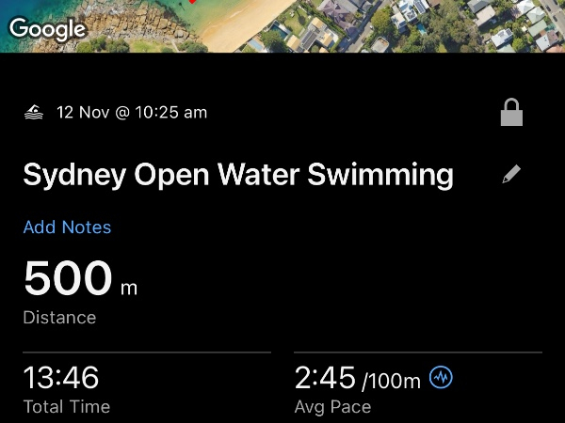The height and width of the screenshot is (423, 565).
Task: Click the pencil edit icon beside the title
Action: click(511, 174)
